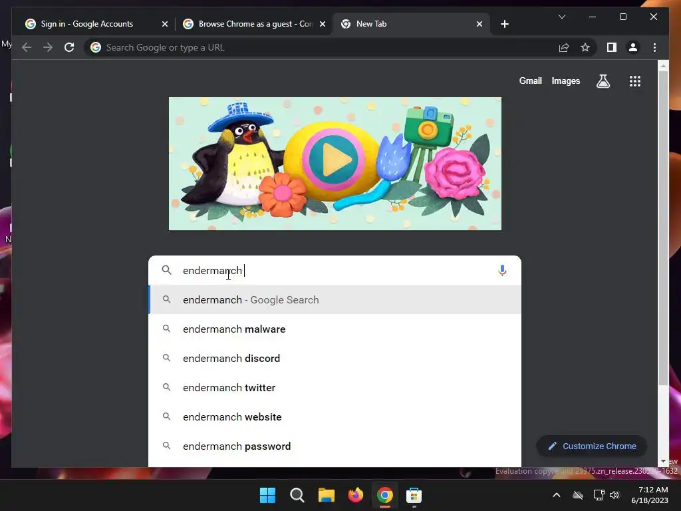Click the Google icon in the address bar
This screenshot has width=681, height=511.
tap(96, 47)
